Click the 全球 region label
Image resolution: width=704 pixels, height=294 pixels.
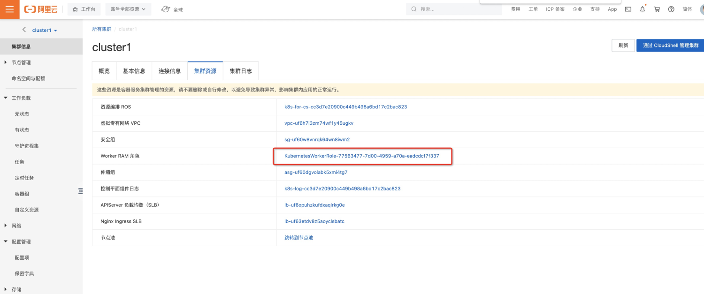tap(178, 9)
